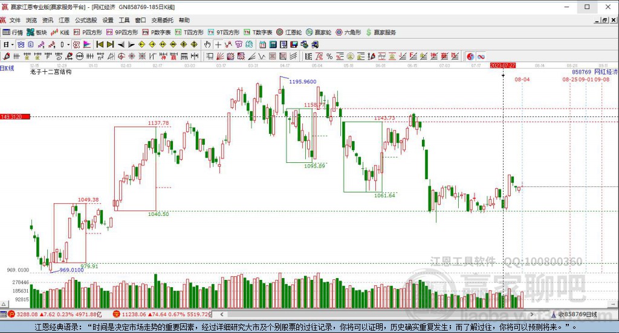Open the 文件 menu
Screen dimensions: 619x333
[x=15, y=20]
